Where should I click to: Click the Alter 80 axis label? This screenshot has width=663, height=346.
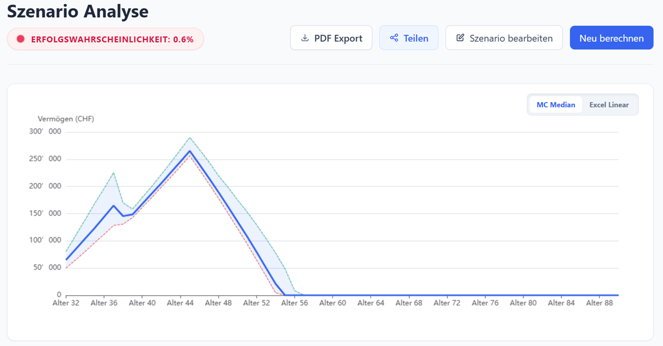pyautogui.click(x=523, y=303)
